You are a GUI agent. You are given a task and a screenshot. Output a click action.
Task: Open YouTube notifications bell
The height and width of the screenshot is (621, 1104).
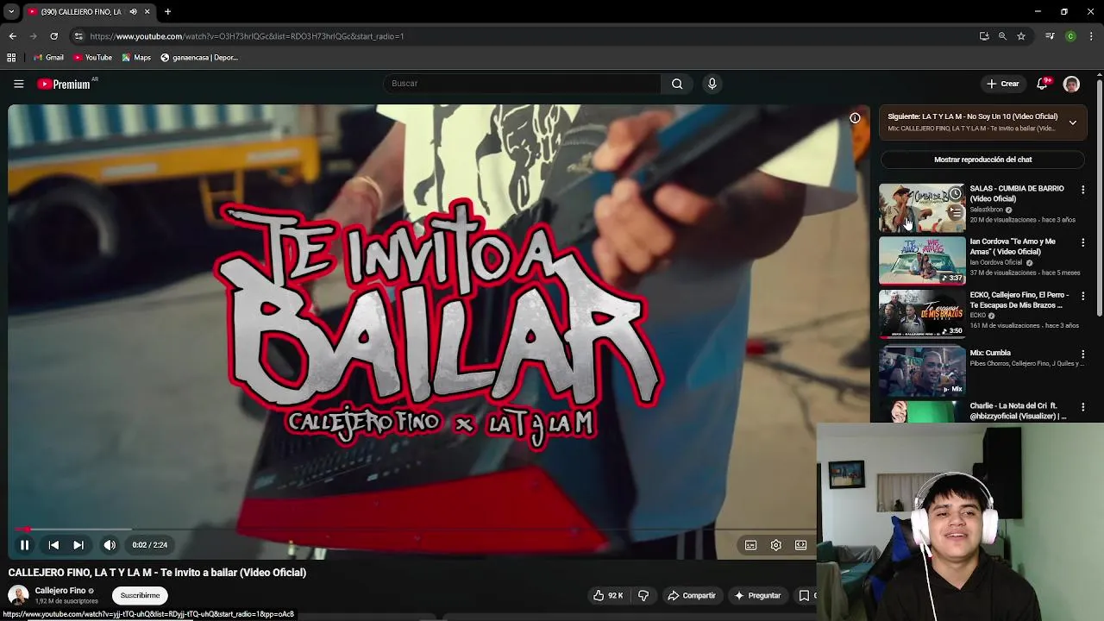click(1042, 84)
